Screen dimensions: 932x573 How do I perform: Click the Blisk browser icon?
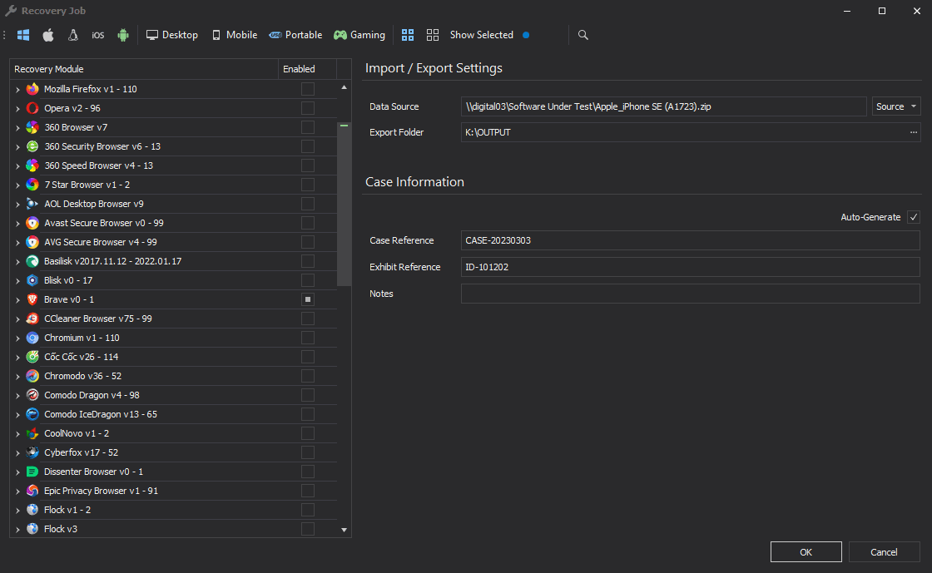click(x=32, y=280)
